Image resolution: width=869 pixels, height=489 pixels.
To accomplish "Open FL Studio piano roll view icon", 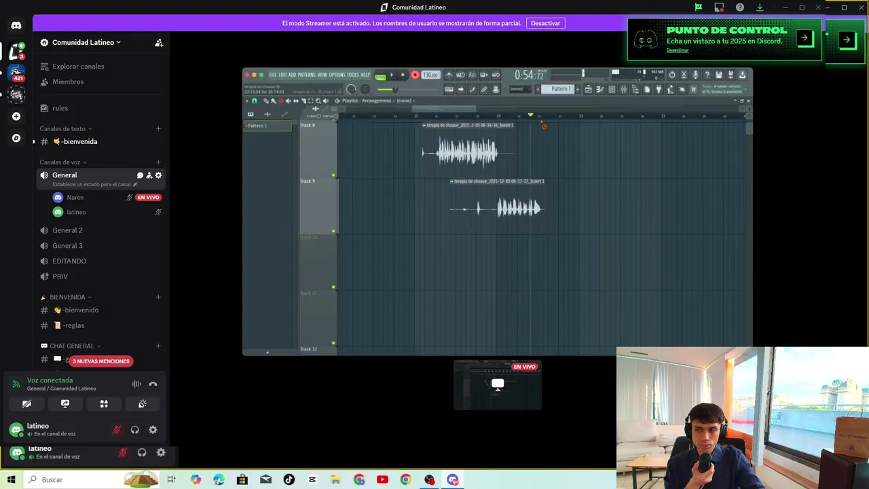I will click(x=600, y=89).
